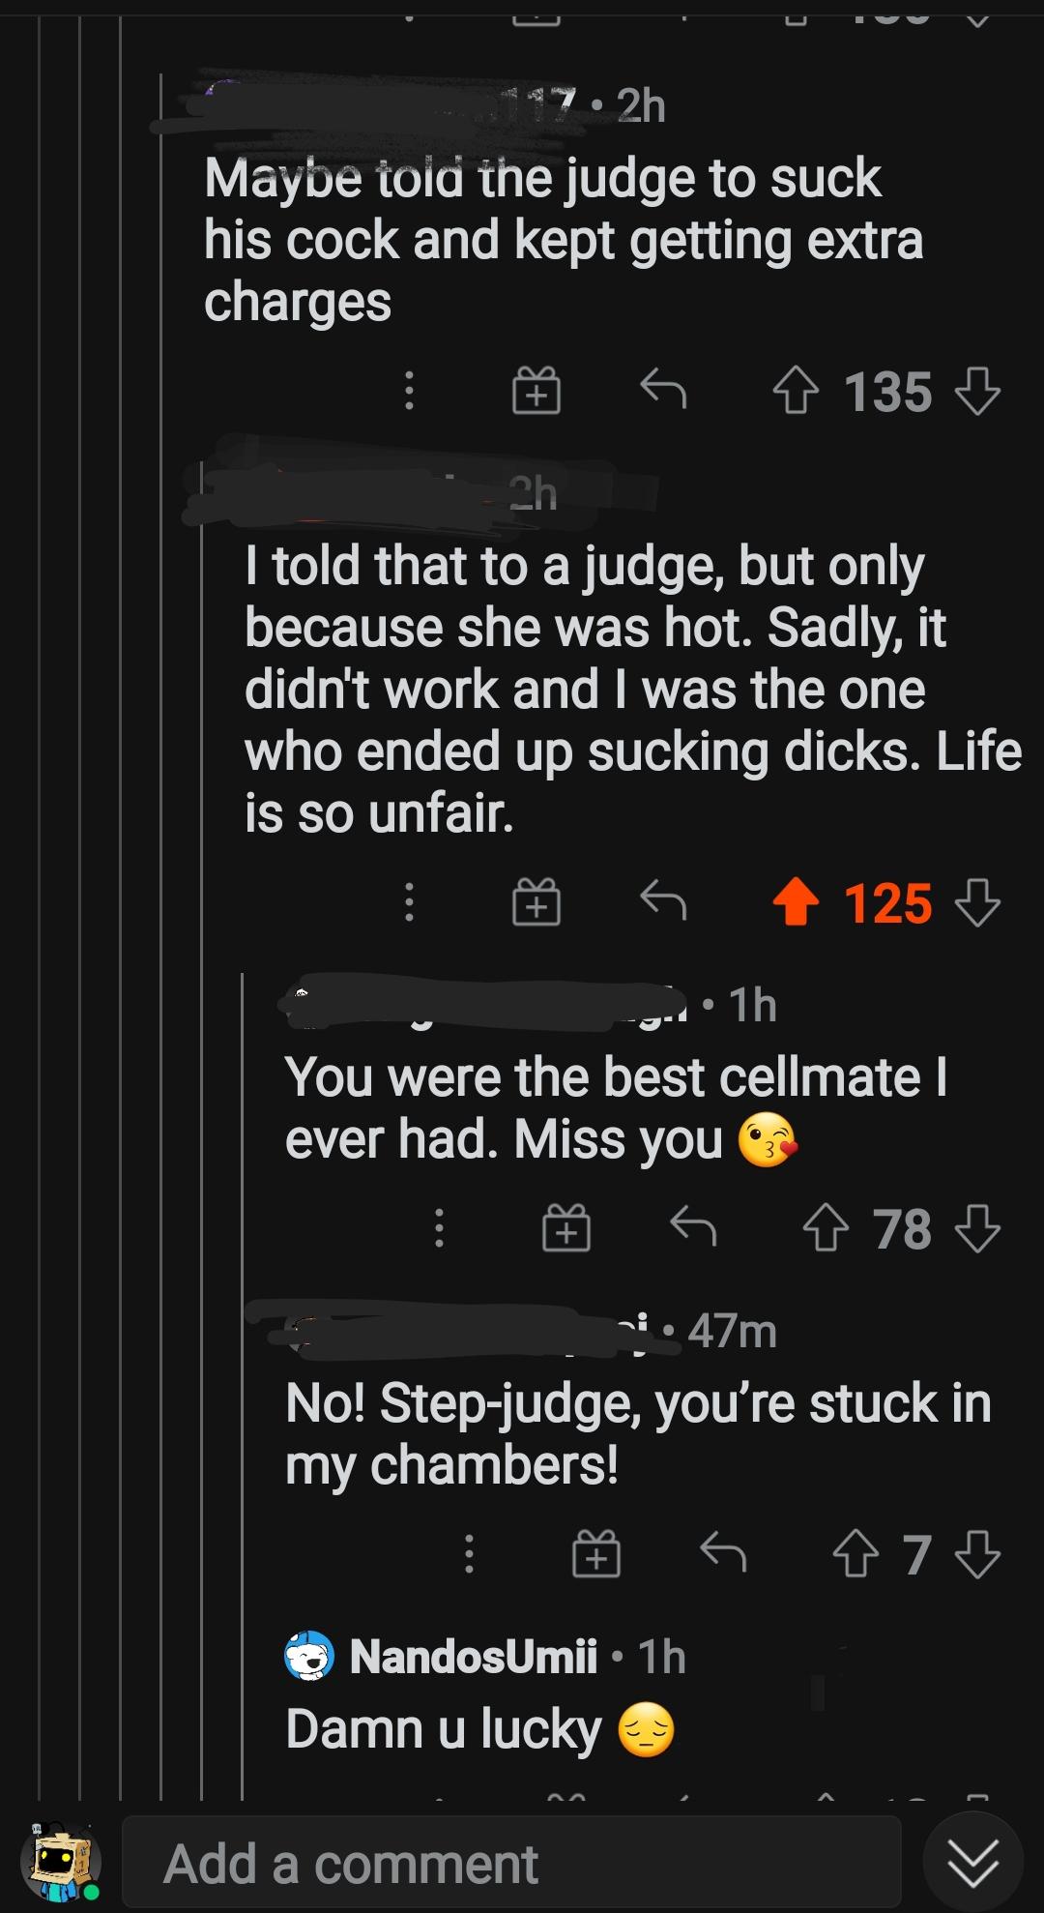Give an award to the top comment
This screenshot has width=1044, height=1913.
(x=537, y=391)
